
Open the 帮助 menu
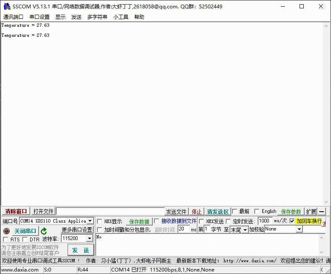tap(139, 17)
